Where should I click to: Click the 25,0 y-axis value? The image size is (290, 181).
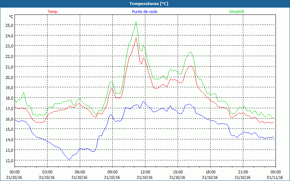click(x=9, y=25)
